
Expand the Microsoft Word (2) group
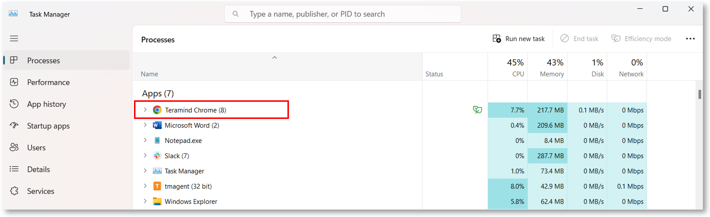145,125
